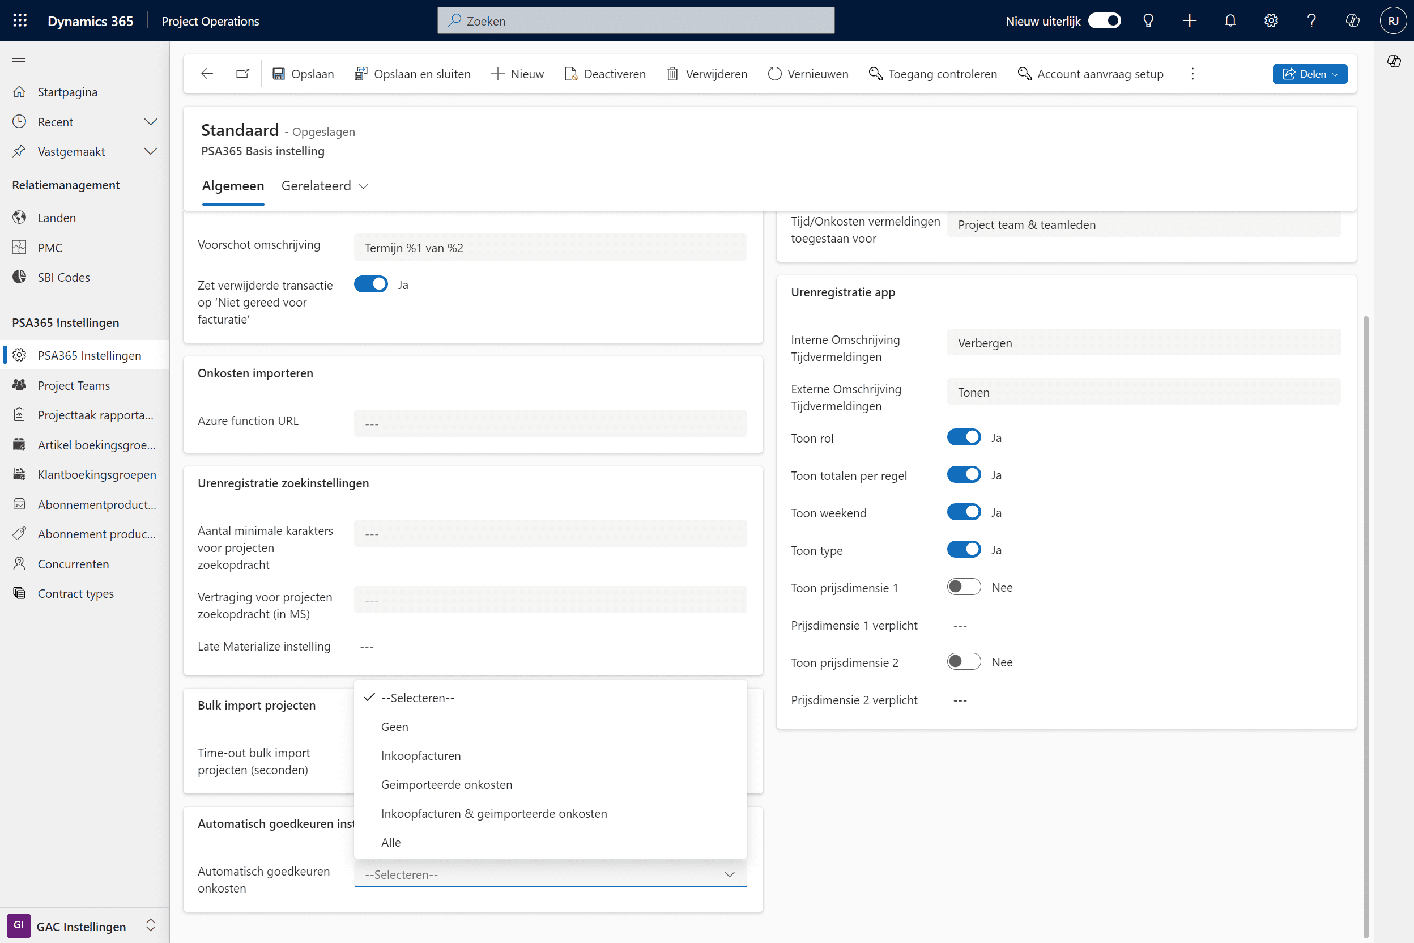The image size is (1414, 943).
Task: Open Klantboekingsgroepen in the sidebar
Action: click(x=84, y=474)
